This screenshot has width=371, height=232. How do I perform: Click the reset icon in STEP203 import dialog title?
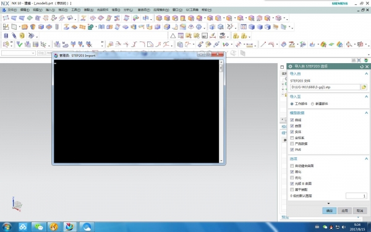point(362,67)
